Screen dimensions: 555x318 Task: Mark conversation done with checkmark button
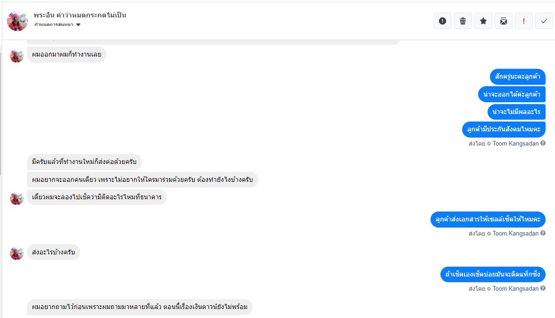click(x=544, y=21)
